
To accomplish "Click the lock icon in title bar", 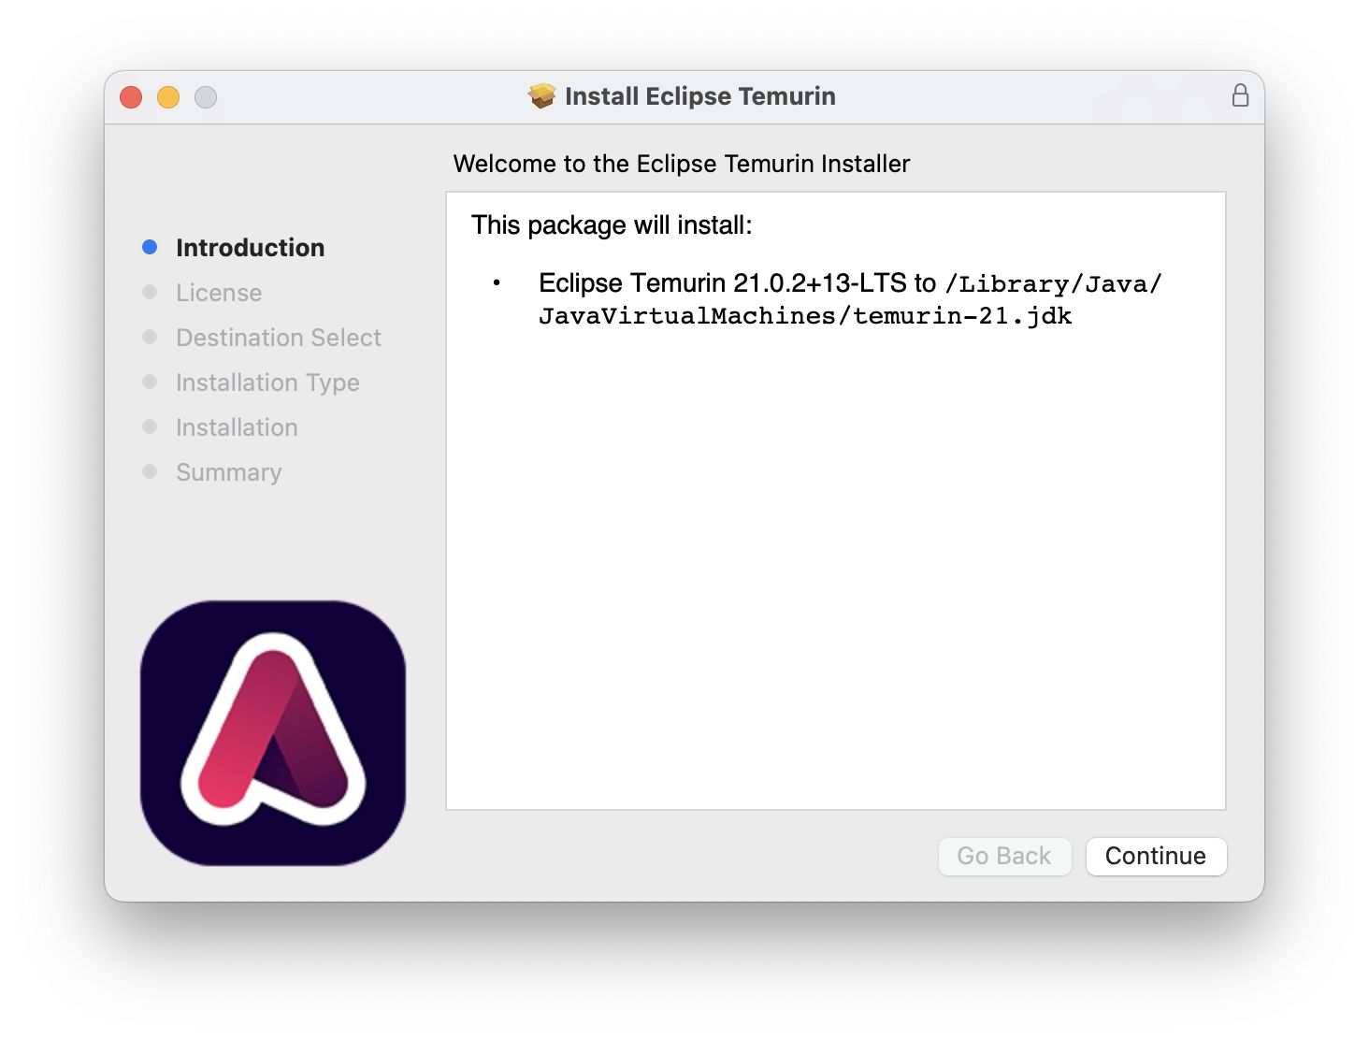I will pyautogui.click(x=1240, y=95).
